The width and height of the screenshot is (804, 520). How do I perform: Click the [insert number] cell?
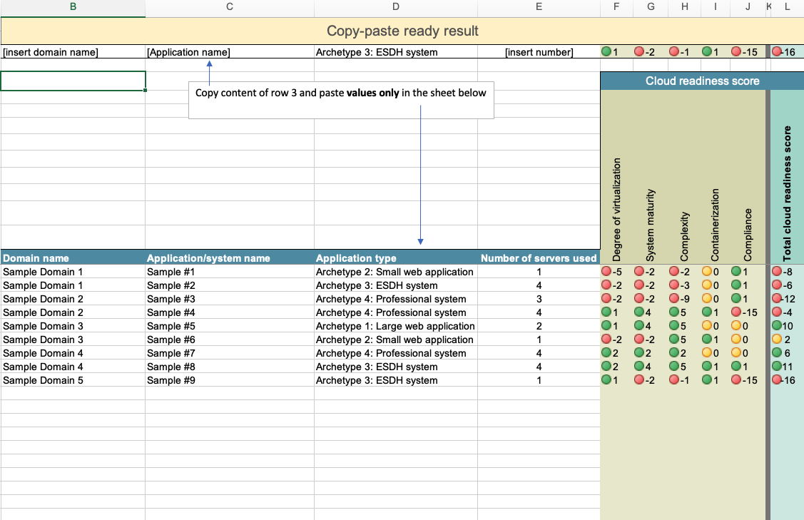tap(539, 52)
